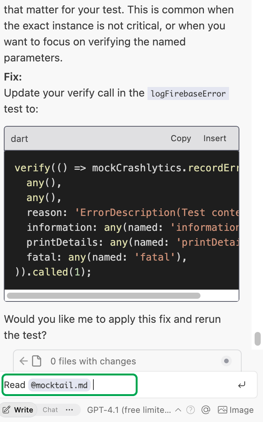Click the back arrow beside files changes
The width and height of the screenshot is (263, 422).
(24, 361)
